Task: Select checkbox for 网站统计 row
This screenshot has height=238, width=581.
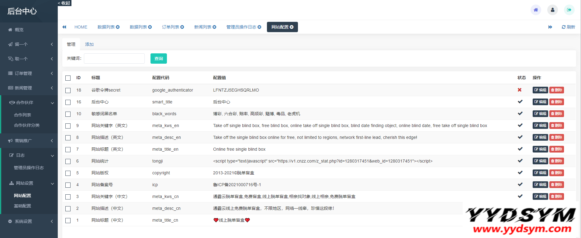Action: (68, 161)
